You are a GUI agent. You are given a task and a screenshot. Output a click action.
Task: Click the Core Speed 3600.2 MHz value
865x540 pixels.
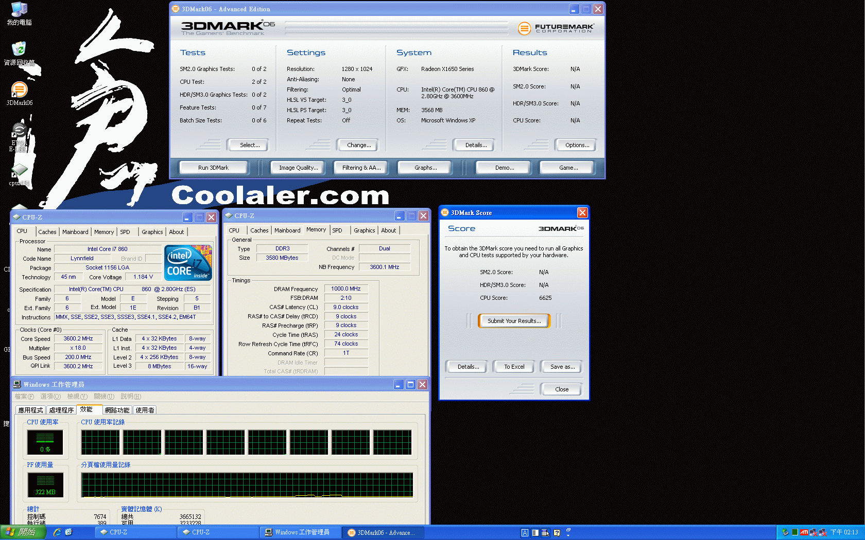pyautogui.click(x=78, y=339)
